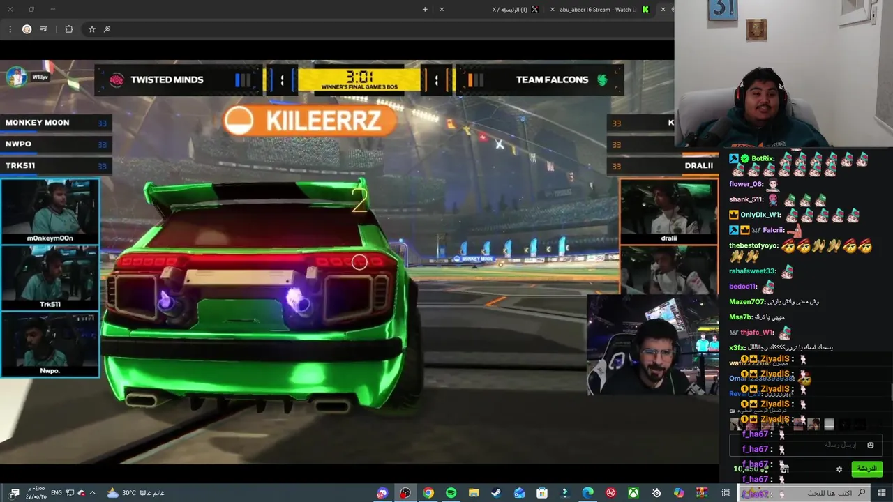
Task: Open BotRix username in chat
Action: point(763,159)
